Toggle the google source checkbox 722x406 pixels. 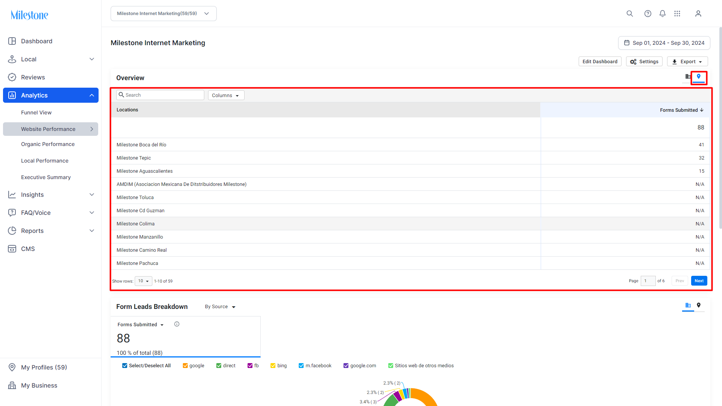click(185, 365)
